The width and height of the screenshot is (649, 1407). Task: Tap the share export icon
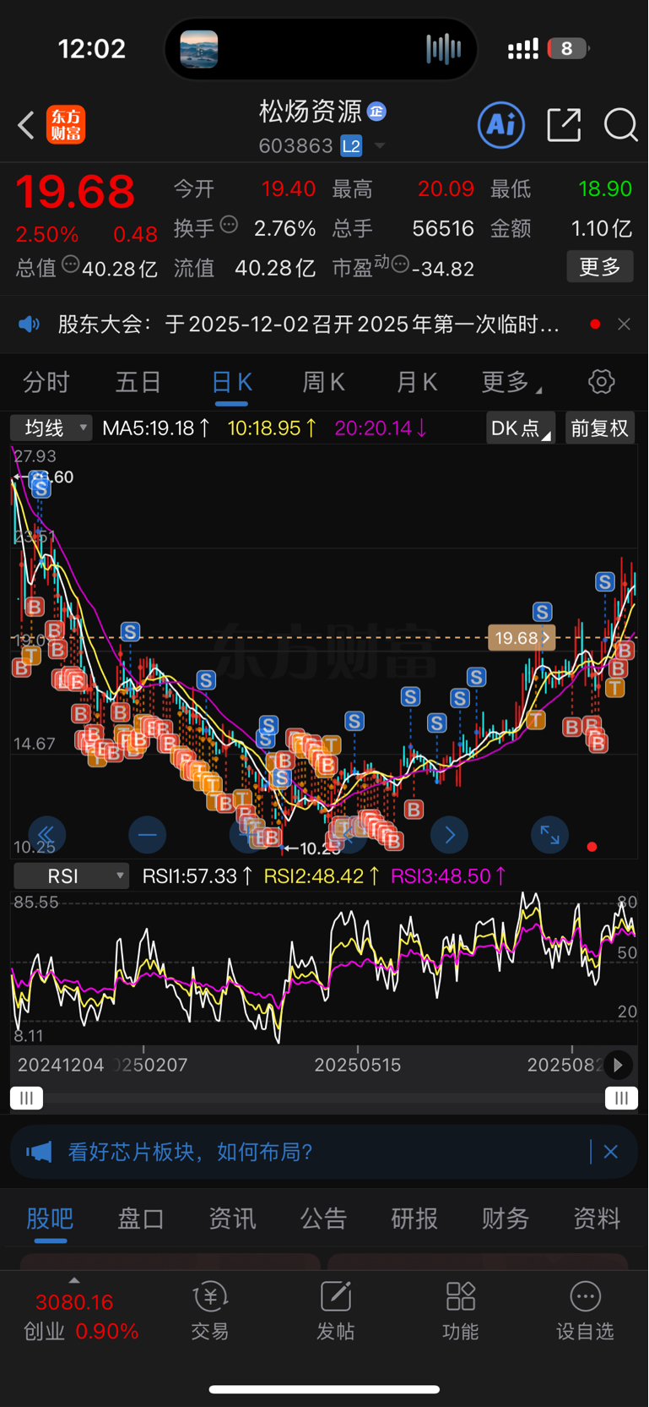click(x=564, y=125)
